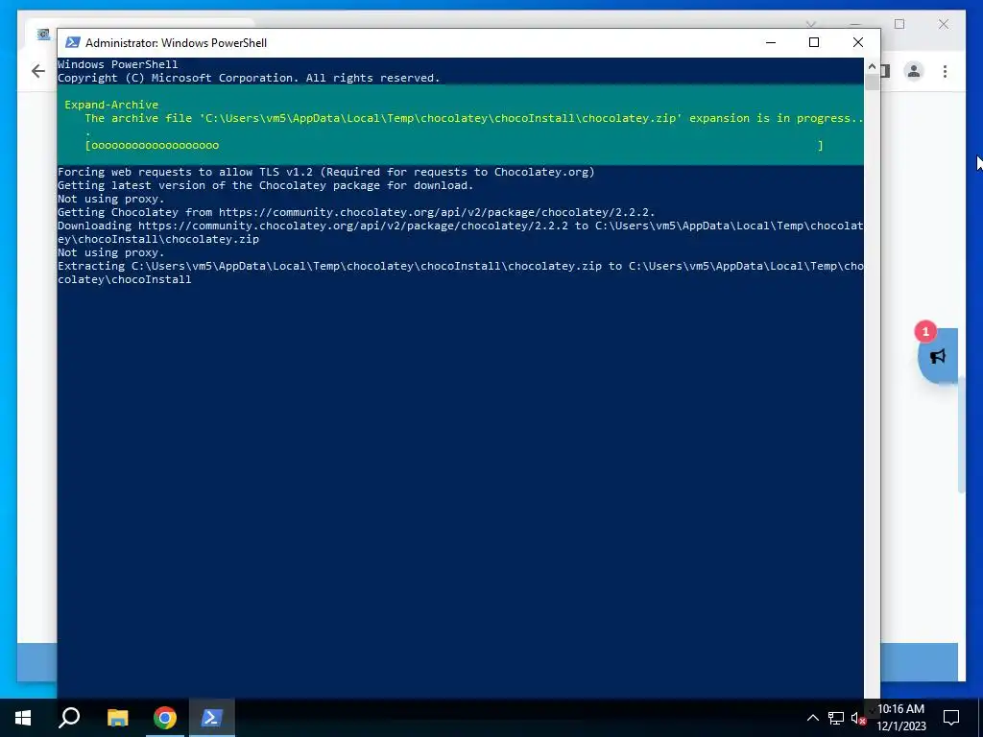Open the Action Center notifications icon
The height and width of the screenshot is (737, 983).
tap(951, 718)
